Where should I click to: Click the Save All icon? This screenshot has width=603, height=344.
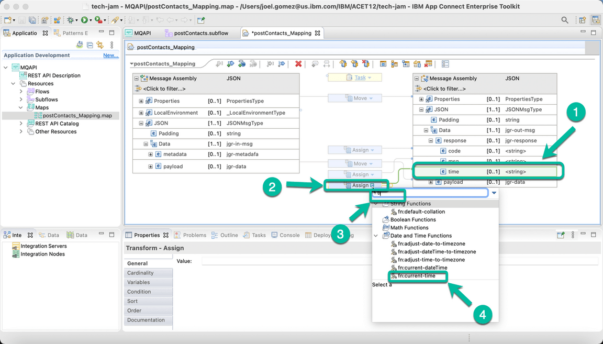33,19
